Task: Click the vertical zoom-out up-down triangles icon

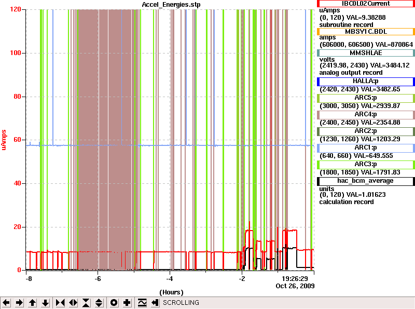Action: coord(99,303)
